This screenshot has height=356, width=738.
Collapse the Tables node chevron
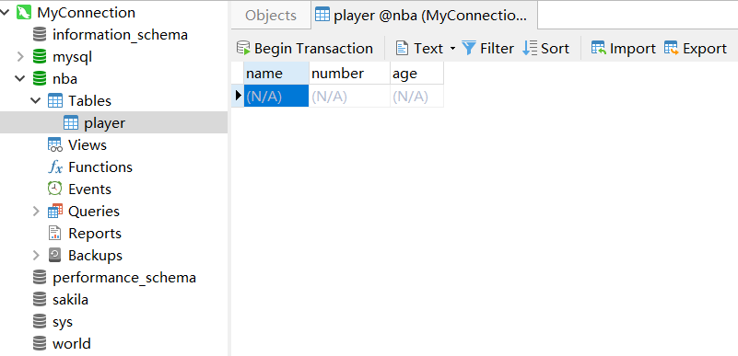coord(36,101)
